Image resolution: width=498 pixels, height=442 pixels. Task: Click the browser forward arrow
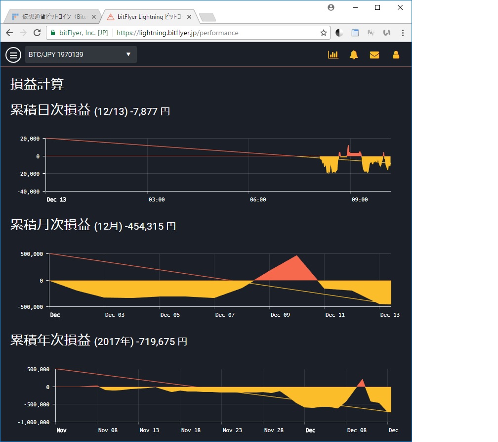[23, 33]
